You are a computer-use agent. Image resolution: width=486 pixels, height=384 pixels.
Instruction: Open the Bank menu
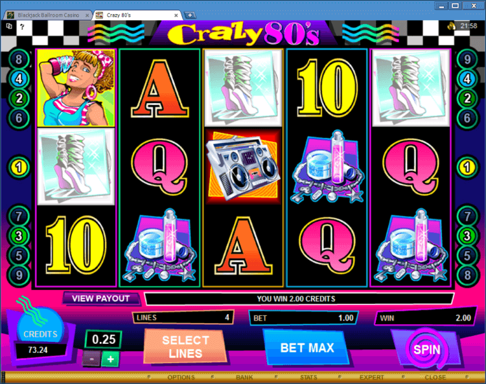[244, 377]
